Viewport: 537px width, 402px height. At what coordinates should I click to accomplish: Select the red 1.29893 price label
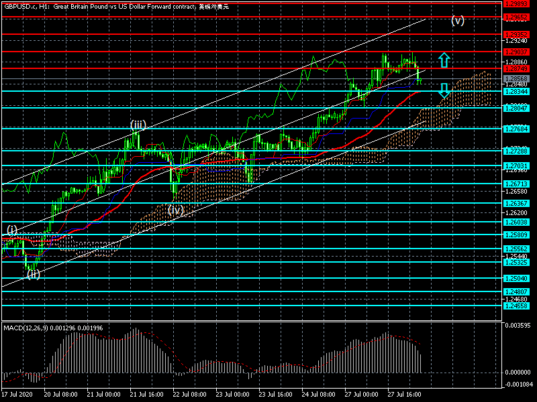pos(516,3)
